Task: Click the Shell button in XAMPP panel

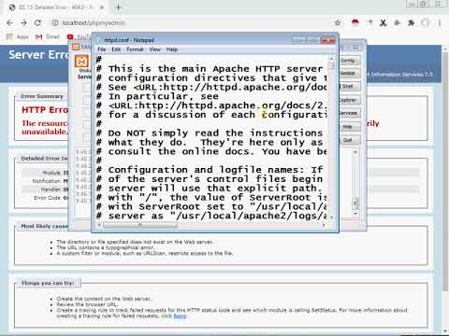Action: (349, 86)
